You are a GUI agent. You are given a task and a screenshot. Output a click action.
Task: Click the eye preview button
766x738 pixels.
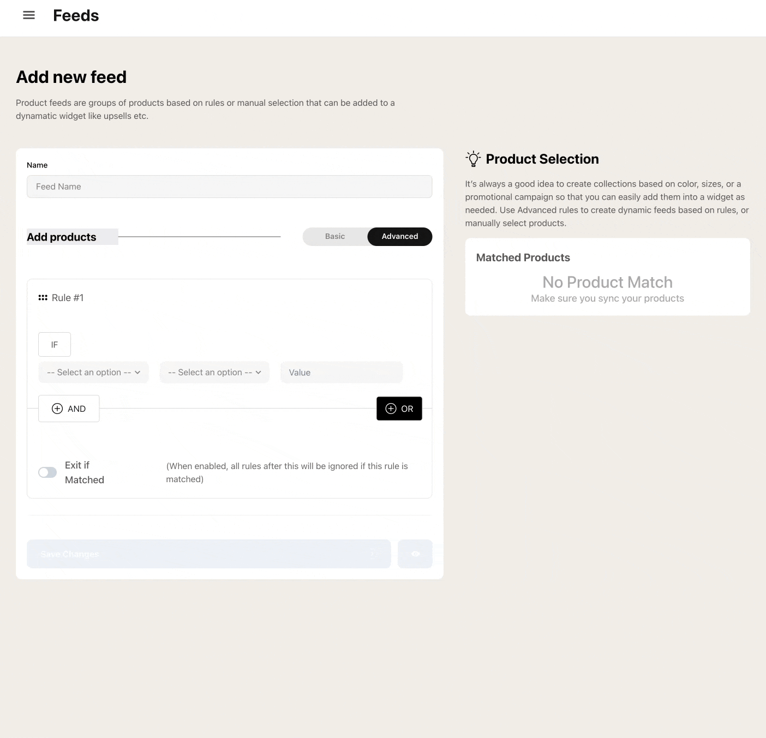click(415, 554)
